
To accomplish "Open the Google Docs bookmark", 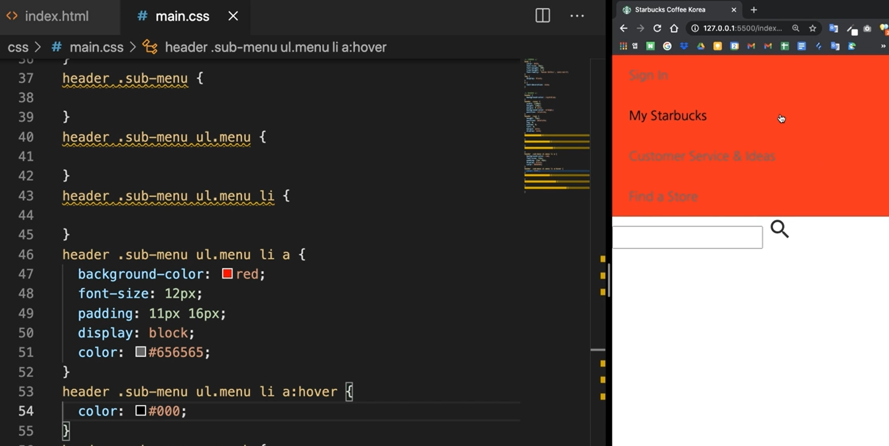I will pos(801,46).
